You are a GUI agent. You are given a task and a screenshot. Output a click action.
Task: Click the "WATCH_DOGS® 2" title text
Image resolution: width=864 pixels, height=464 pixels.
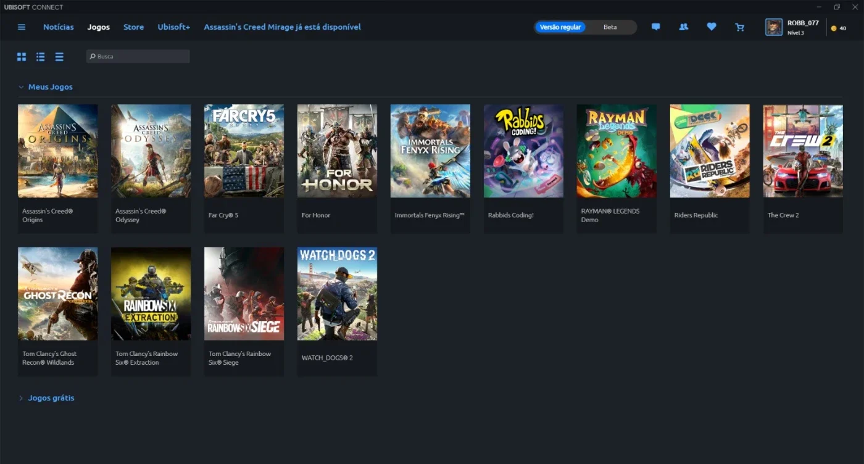327,358
